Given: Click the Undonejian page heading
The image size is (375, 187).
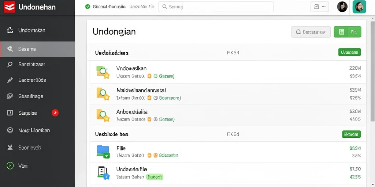Looking at the screenshot, I should coord(114,32).
